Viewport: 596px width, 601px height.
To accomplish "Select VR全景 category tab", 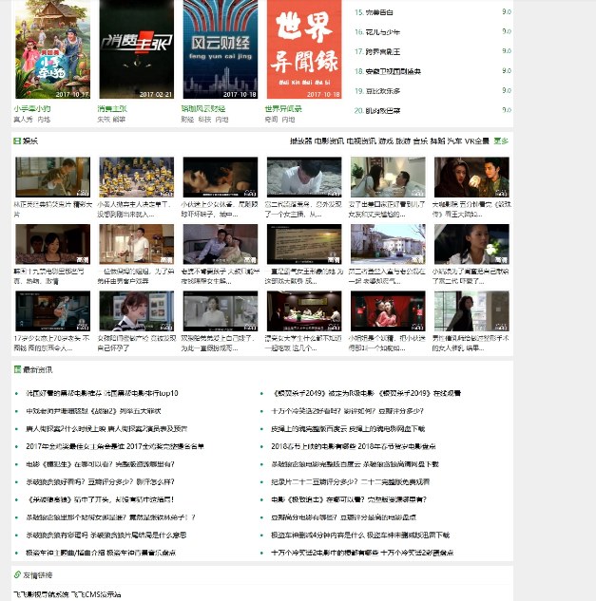I will point(477,141).
